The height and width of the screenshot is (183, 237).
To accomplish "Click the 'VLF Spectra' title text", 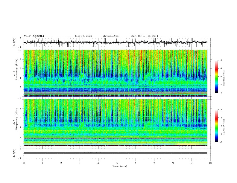I will tap(34, 36).
